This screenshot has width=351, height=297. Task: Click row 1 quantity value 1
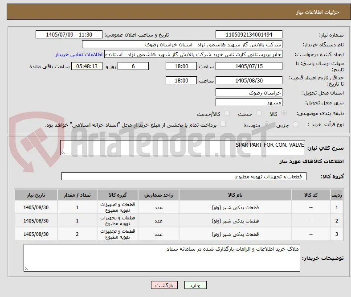(x=77, y=207)
